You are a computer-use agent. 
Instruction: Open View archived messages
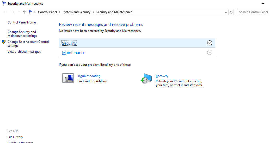tap(24, 52)
